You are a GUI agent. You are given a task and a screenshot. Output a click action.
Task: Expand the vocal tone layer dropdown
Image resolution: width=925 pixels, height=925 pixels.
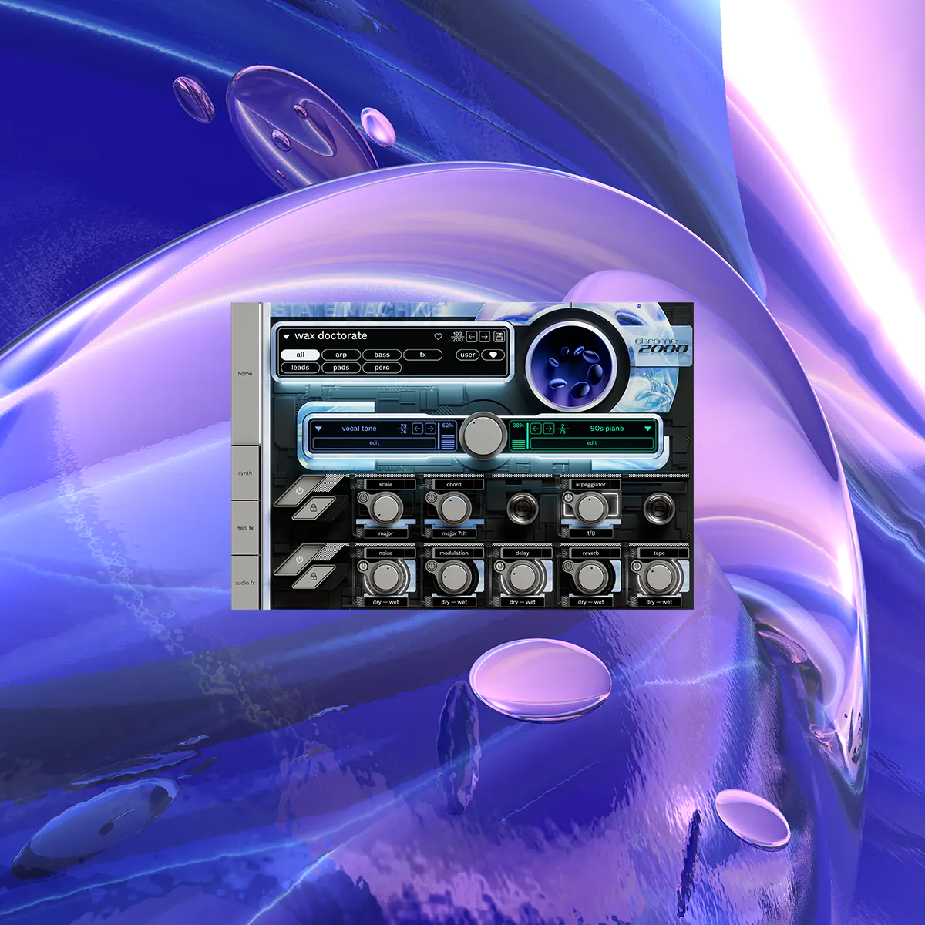point(318,429)
